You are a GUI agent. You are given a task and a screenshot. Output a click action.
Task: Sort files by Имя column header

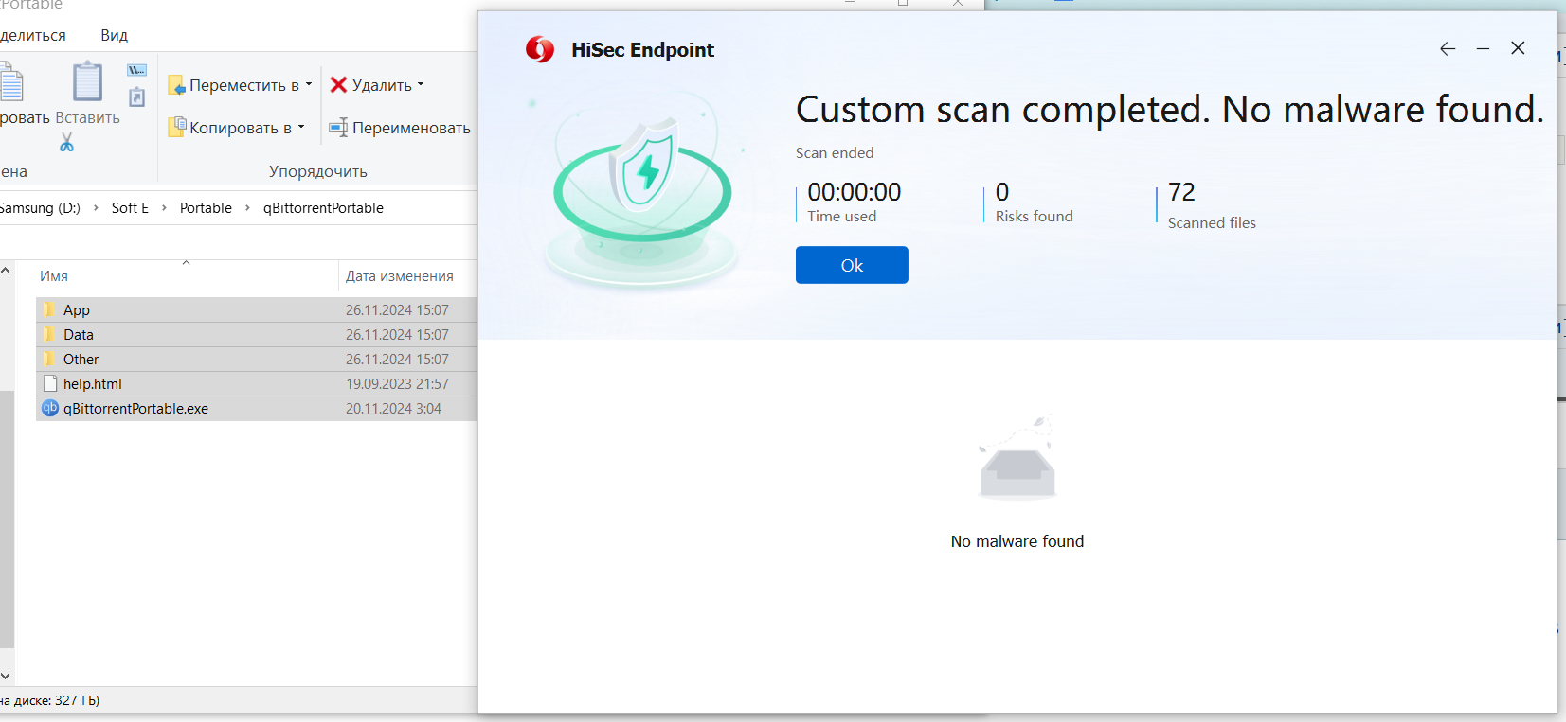(54, 276)
